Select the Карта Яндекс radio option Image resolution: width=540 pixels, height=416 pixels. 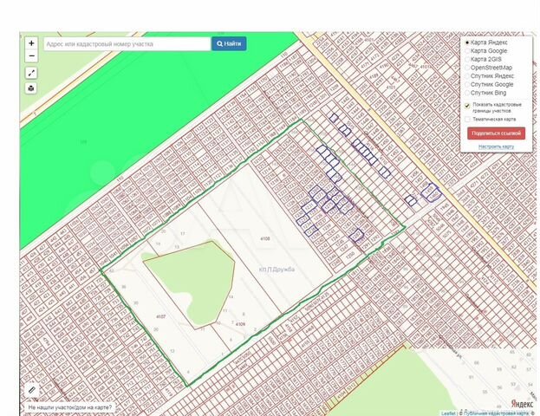pyautogui.click(x=468, y=42)
